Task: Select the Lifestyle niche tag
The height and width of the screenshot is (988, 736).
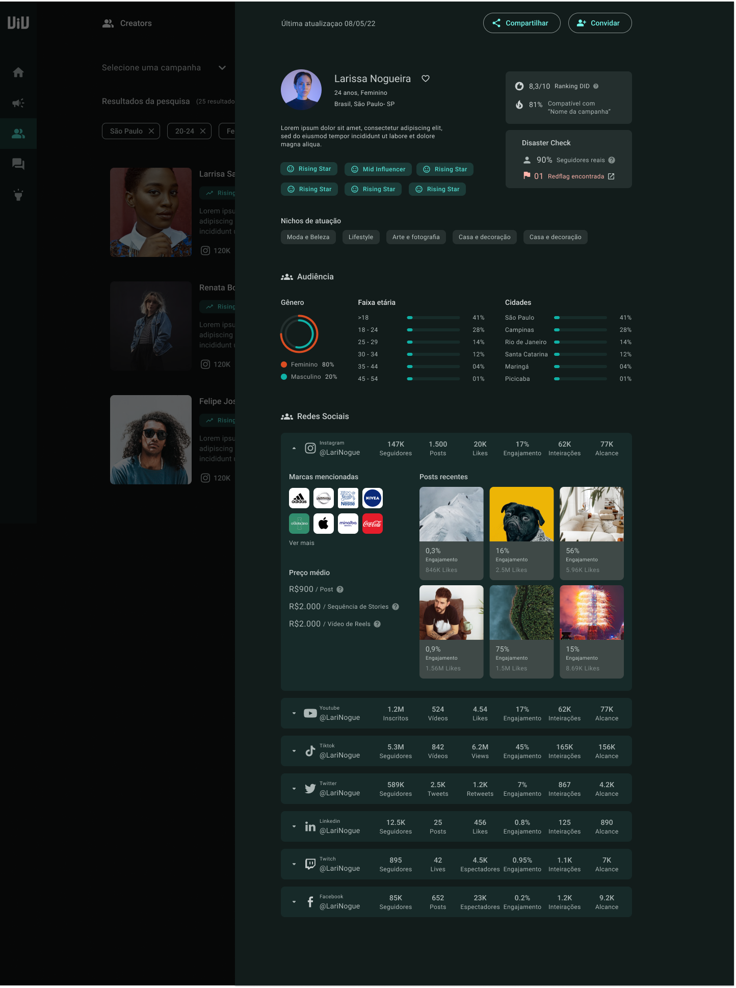Action: coord(361,237)
